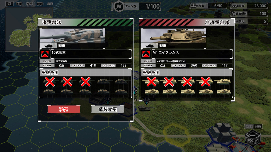
Task: Click the island minimap
Action: tap(29, 29)
